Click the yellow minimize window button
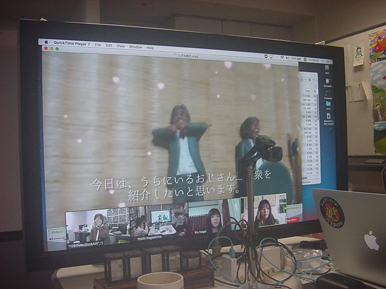This screenshot has width=386, height=289. (x=51, y=48)
